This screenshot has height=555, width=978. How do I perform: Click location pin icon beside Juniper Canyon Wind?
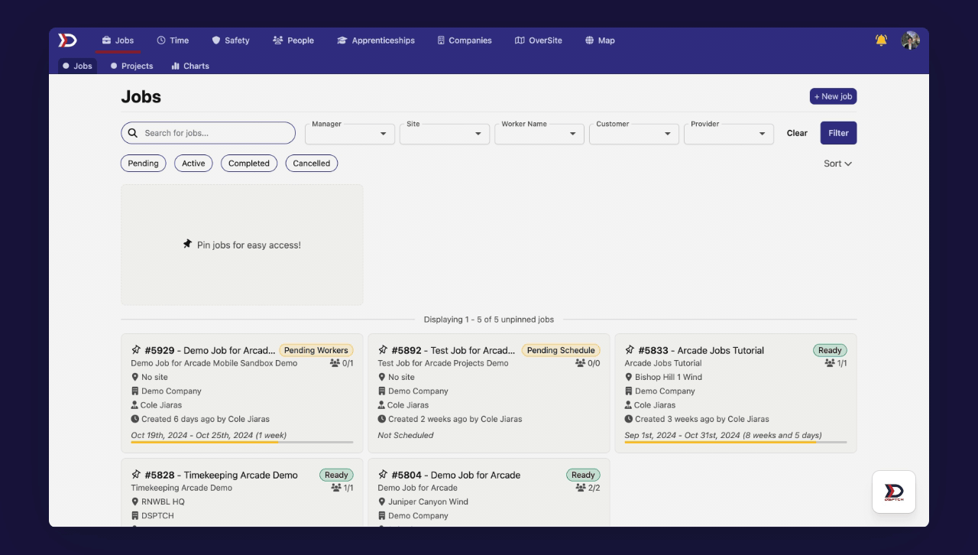pos(382,501)
